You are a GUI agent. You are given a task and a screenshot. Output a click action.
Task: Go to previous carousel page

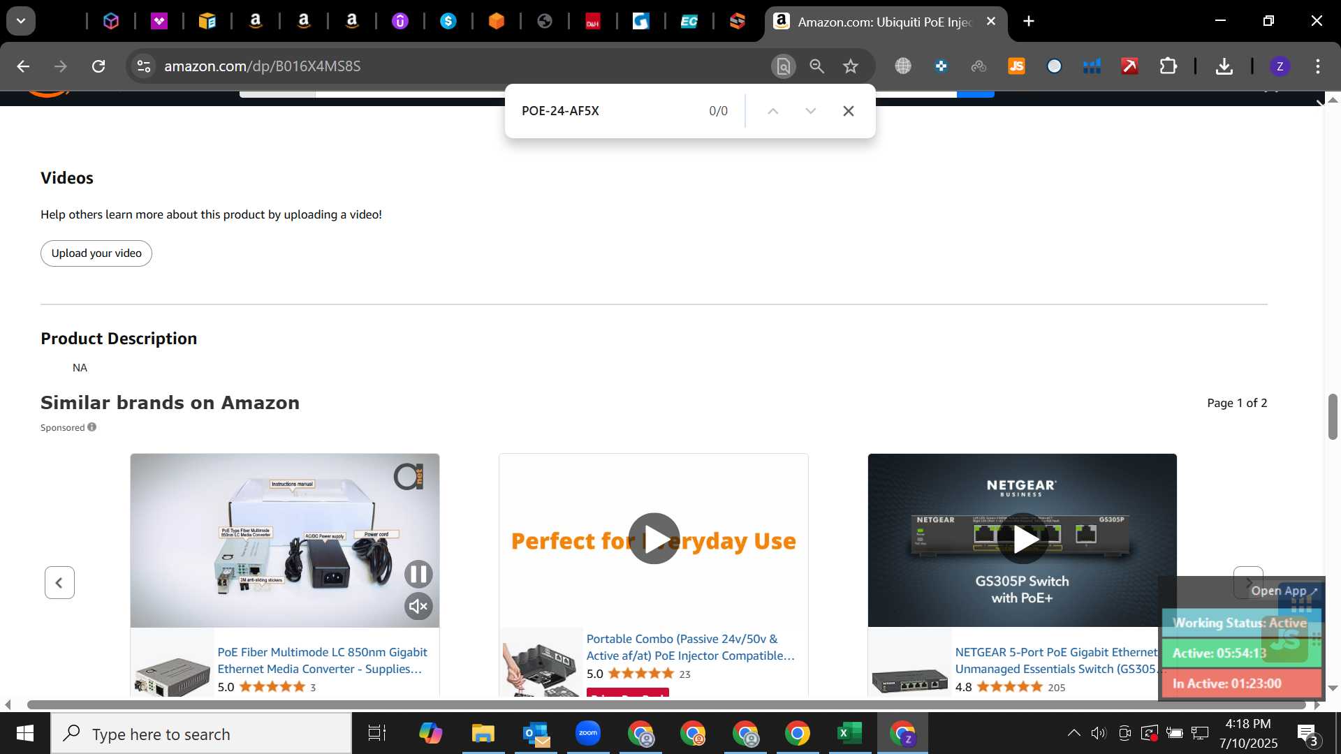(59, 582)
